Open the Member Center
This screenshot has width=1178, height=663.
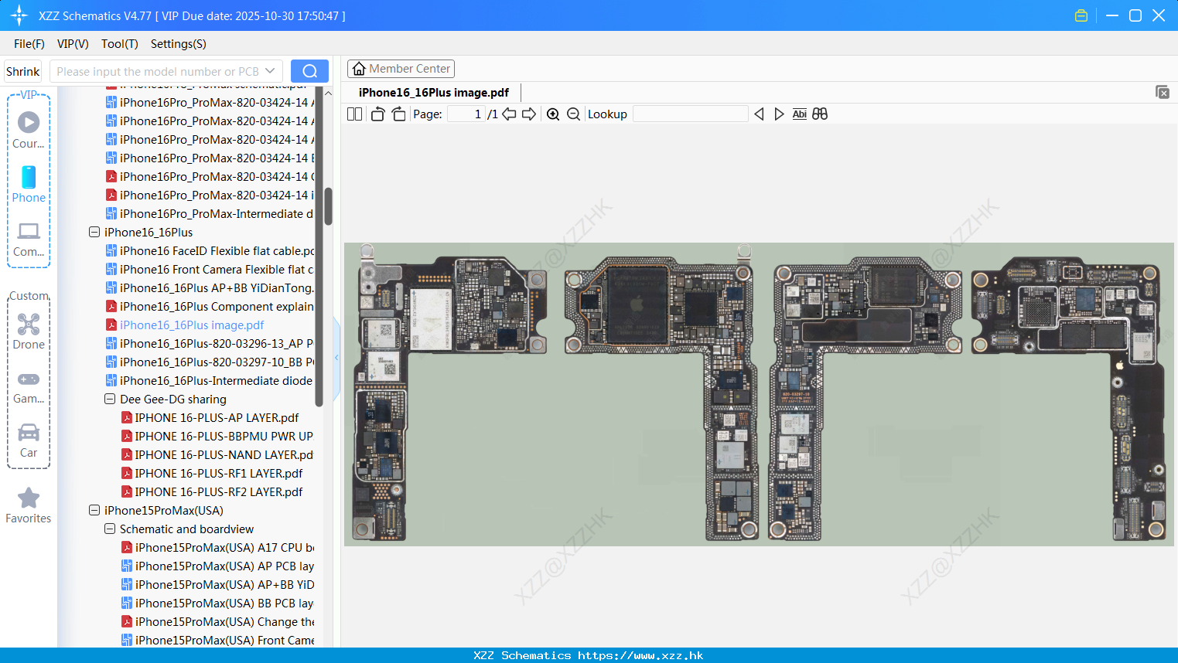[401, 69]
